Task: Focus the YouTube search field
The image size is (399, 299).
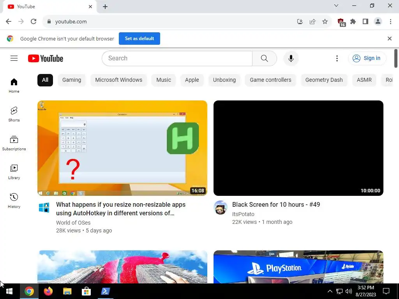Action: coord(177,58)
